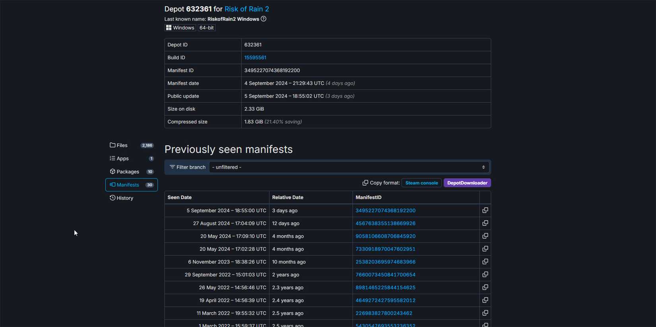This screenshot has width=656, height=327.
Task: Open Build ID 15595561 link
Action: [255, 58]
